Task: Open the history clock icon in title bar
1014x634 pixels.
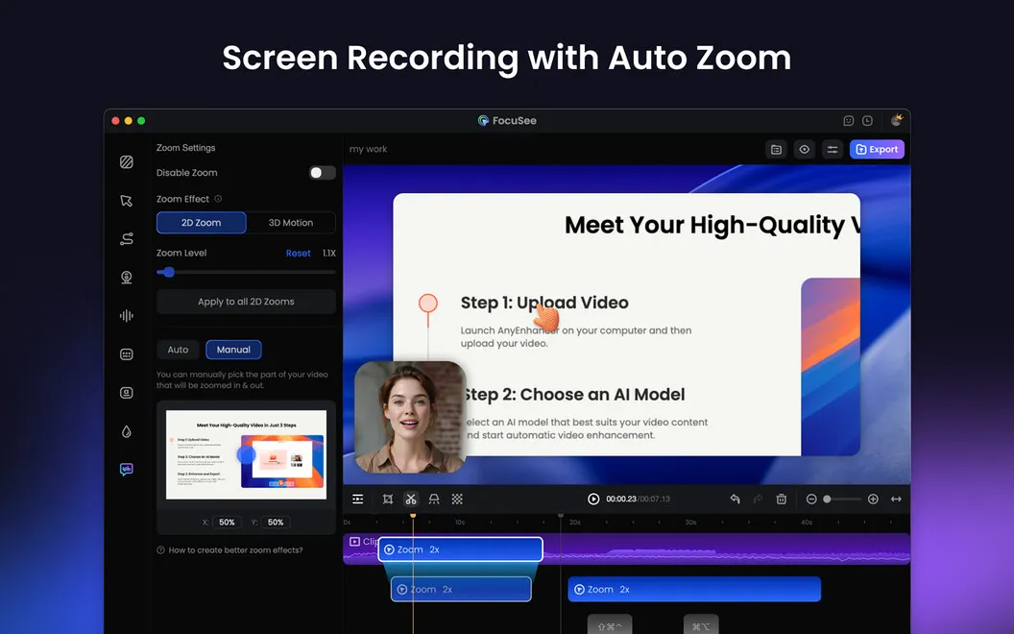Action: tap(867, 121)
